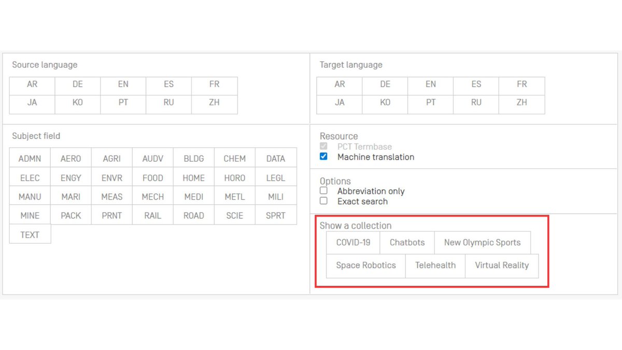
Task: Choose FR as target language
Action: (522, 86)
